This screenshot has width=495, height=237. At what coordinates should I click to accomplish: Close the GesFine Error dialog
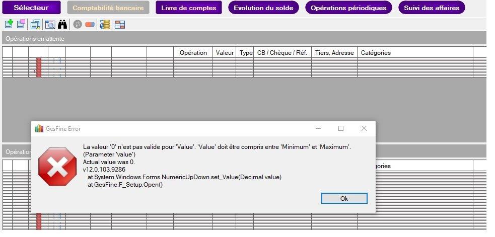(364, 129)
